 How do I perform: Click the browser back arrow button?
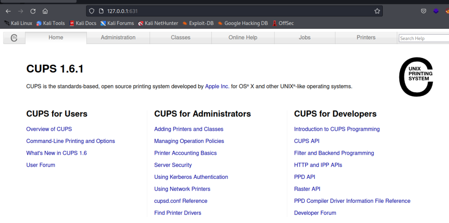(8, 11)
